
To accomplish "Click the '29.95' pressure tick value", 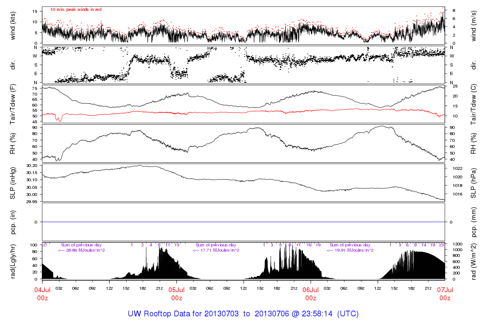I will click(32, 202).
